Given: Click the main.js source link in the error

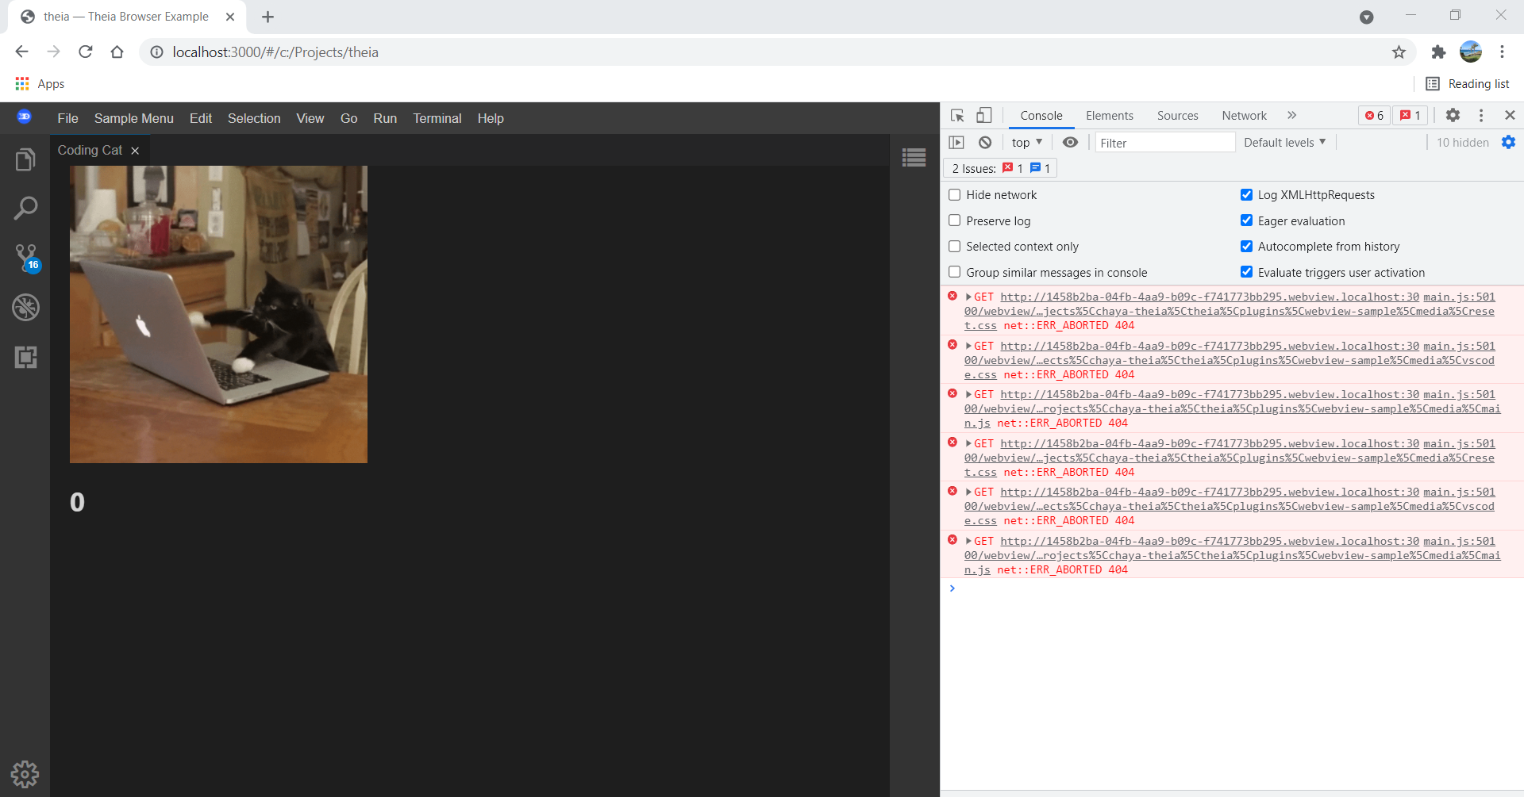Looking at the screenshot, I should pos(1458,297).
